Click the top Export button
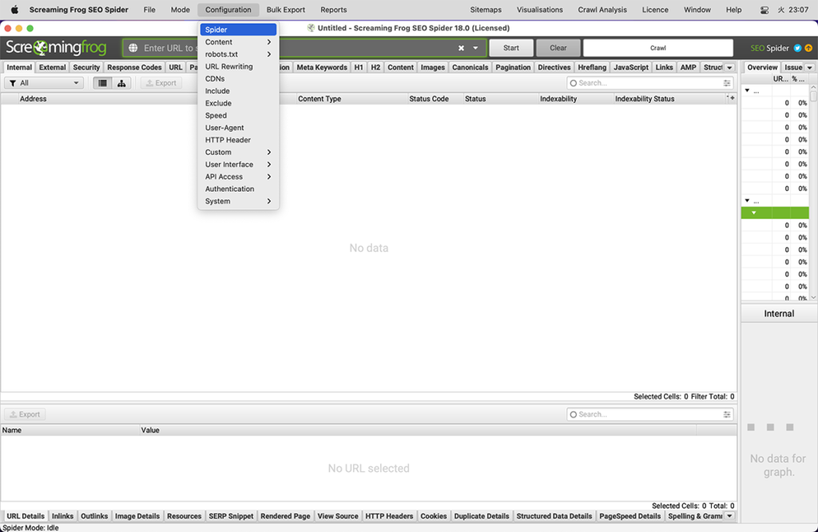818x532 pixels. (161, 83)
